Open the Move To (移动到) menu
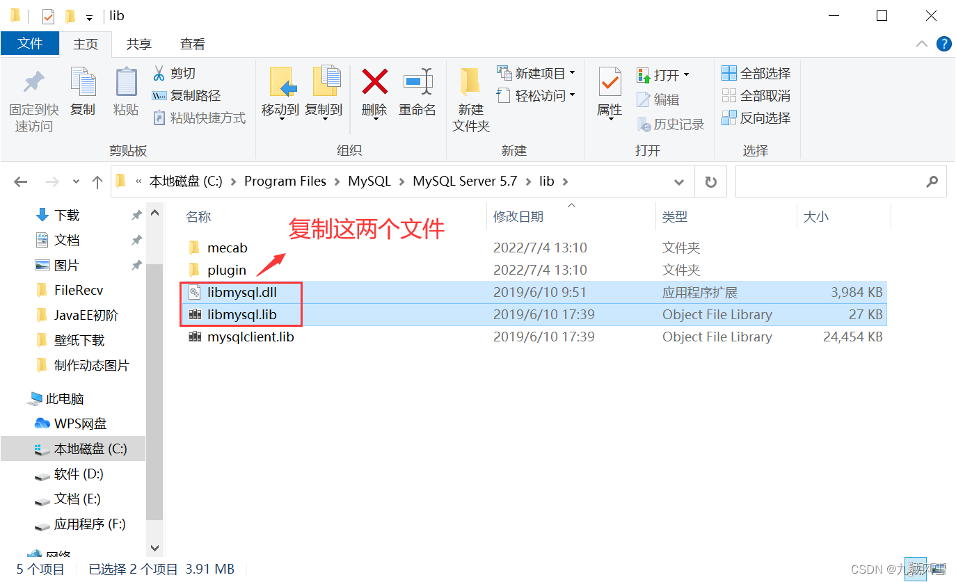Screen dimensions: 956x582 pos(280,93)
